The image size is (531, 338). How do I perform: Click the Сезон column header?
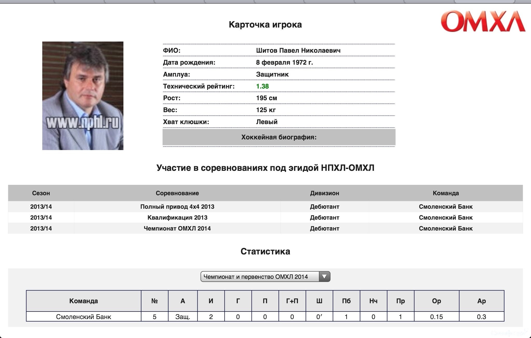click(x=41, y=193)
